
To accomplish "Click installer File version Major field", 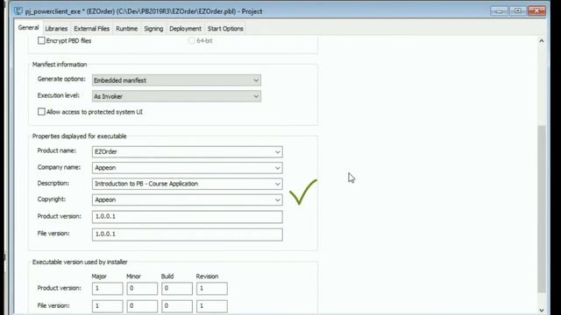I will (107, 306).
